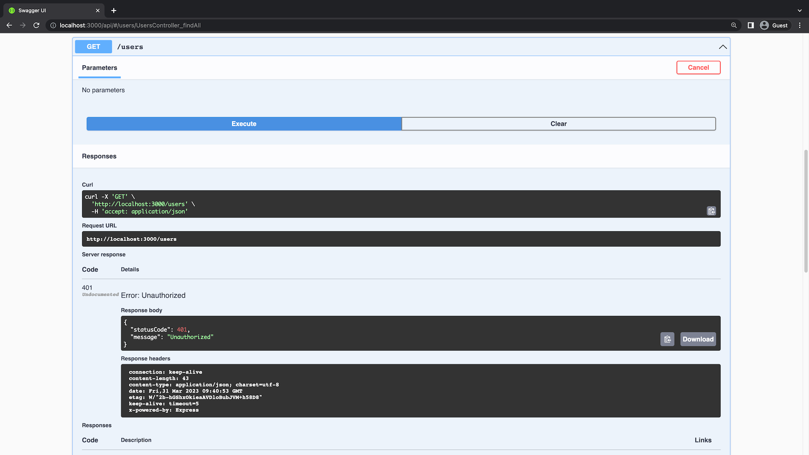
Task: Click the copy icon next to curl command
Action: pyautogui.click(x=711, y=211)
